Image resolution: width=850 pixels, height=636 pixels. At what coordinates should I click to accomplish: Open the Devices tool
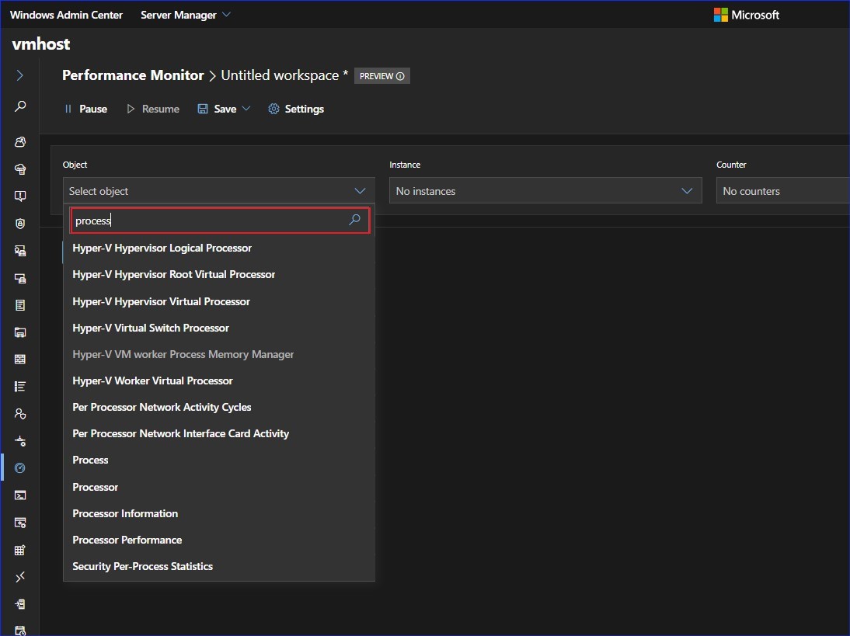coord(20,279)
